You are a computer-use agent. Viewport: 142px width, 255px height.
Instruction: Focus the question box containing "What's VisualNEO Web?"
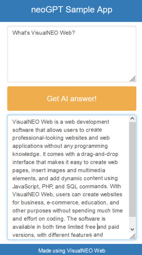pyautogui.click(x=72, y=54)
